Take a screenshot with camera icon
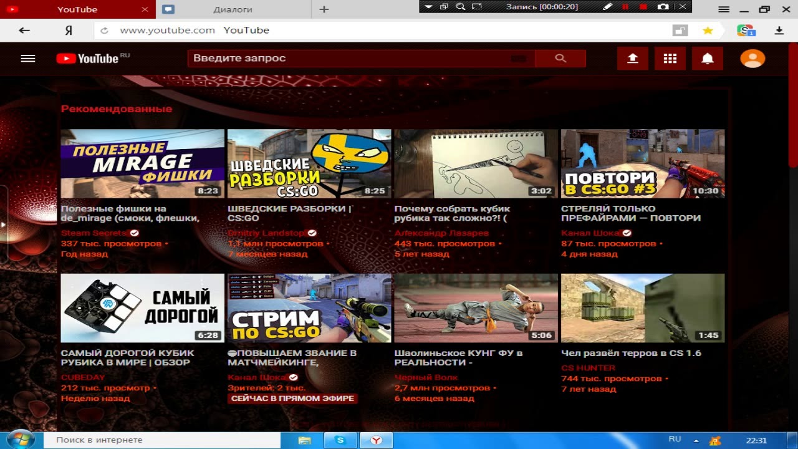 pos(663,7)
